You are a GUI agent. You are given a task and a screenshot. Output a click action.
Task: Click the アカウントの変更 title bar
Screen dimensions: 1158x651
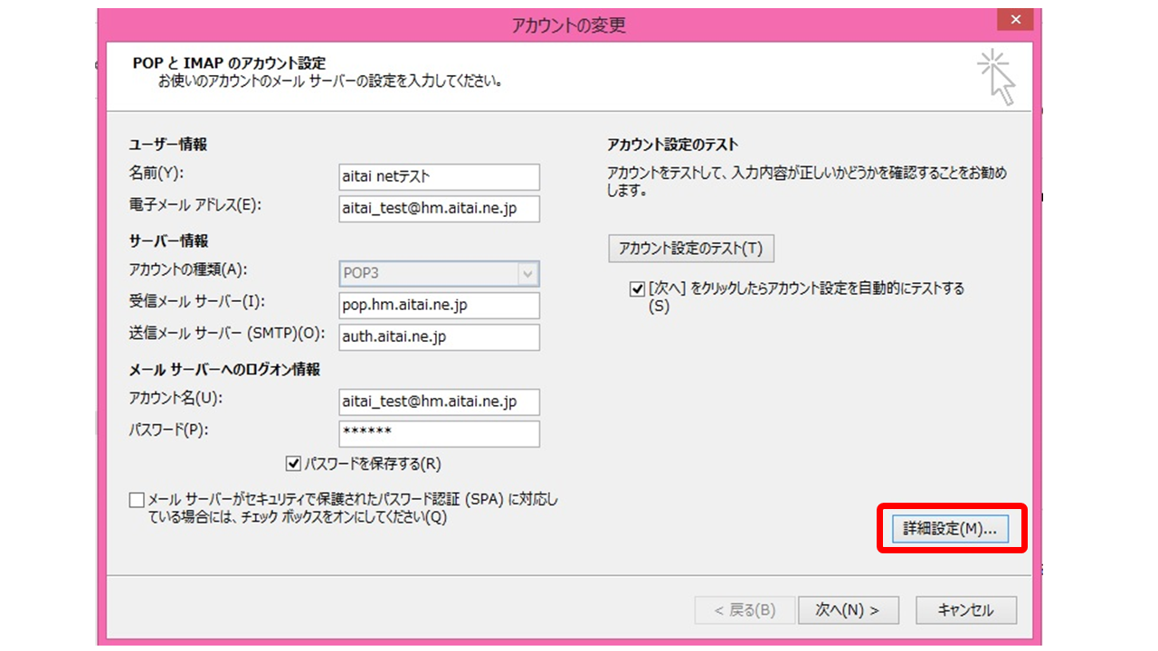tap(568, 25)
